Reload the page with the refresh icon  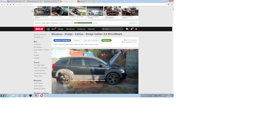click(x=8, y=5)
